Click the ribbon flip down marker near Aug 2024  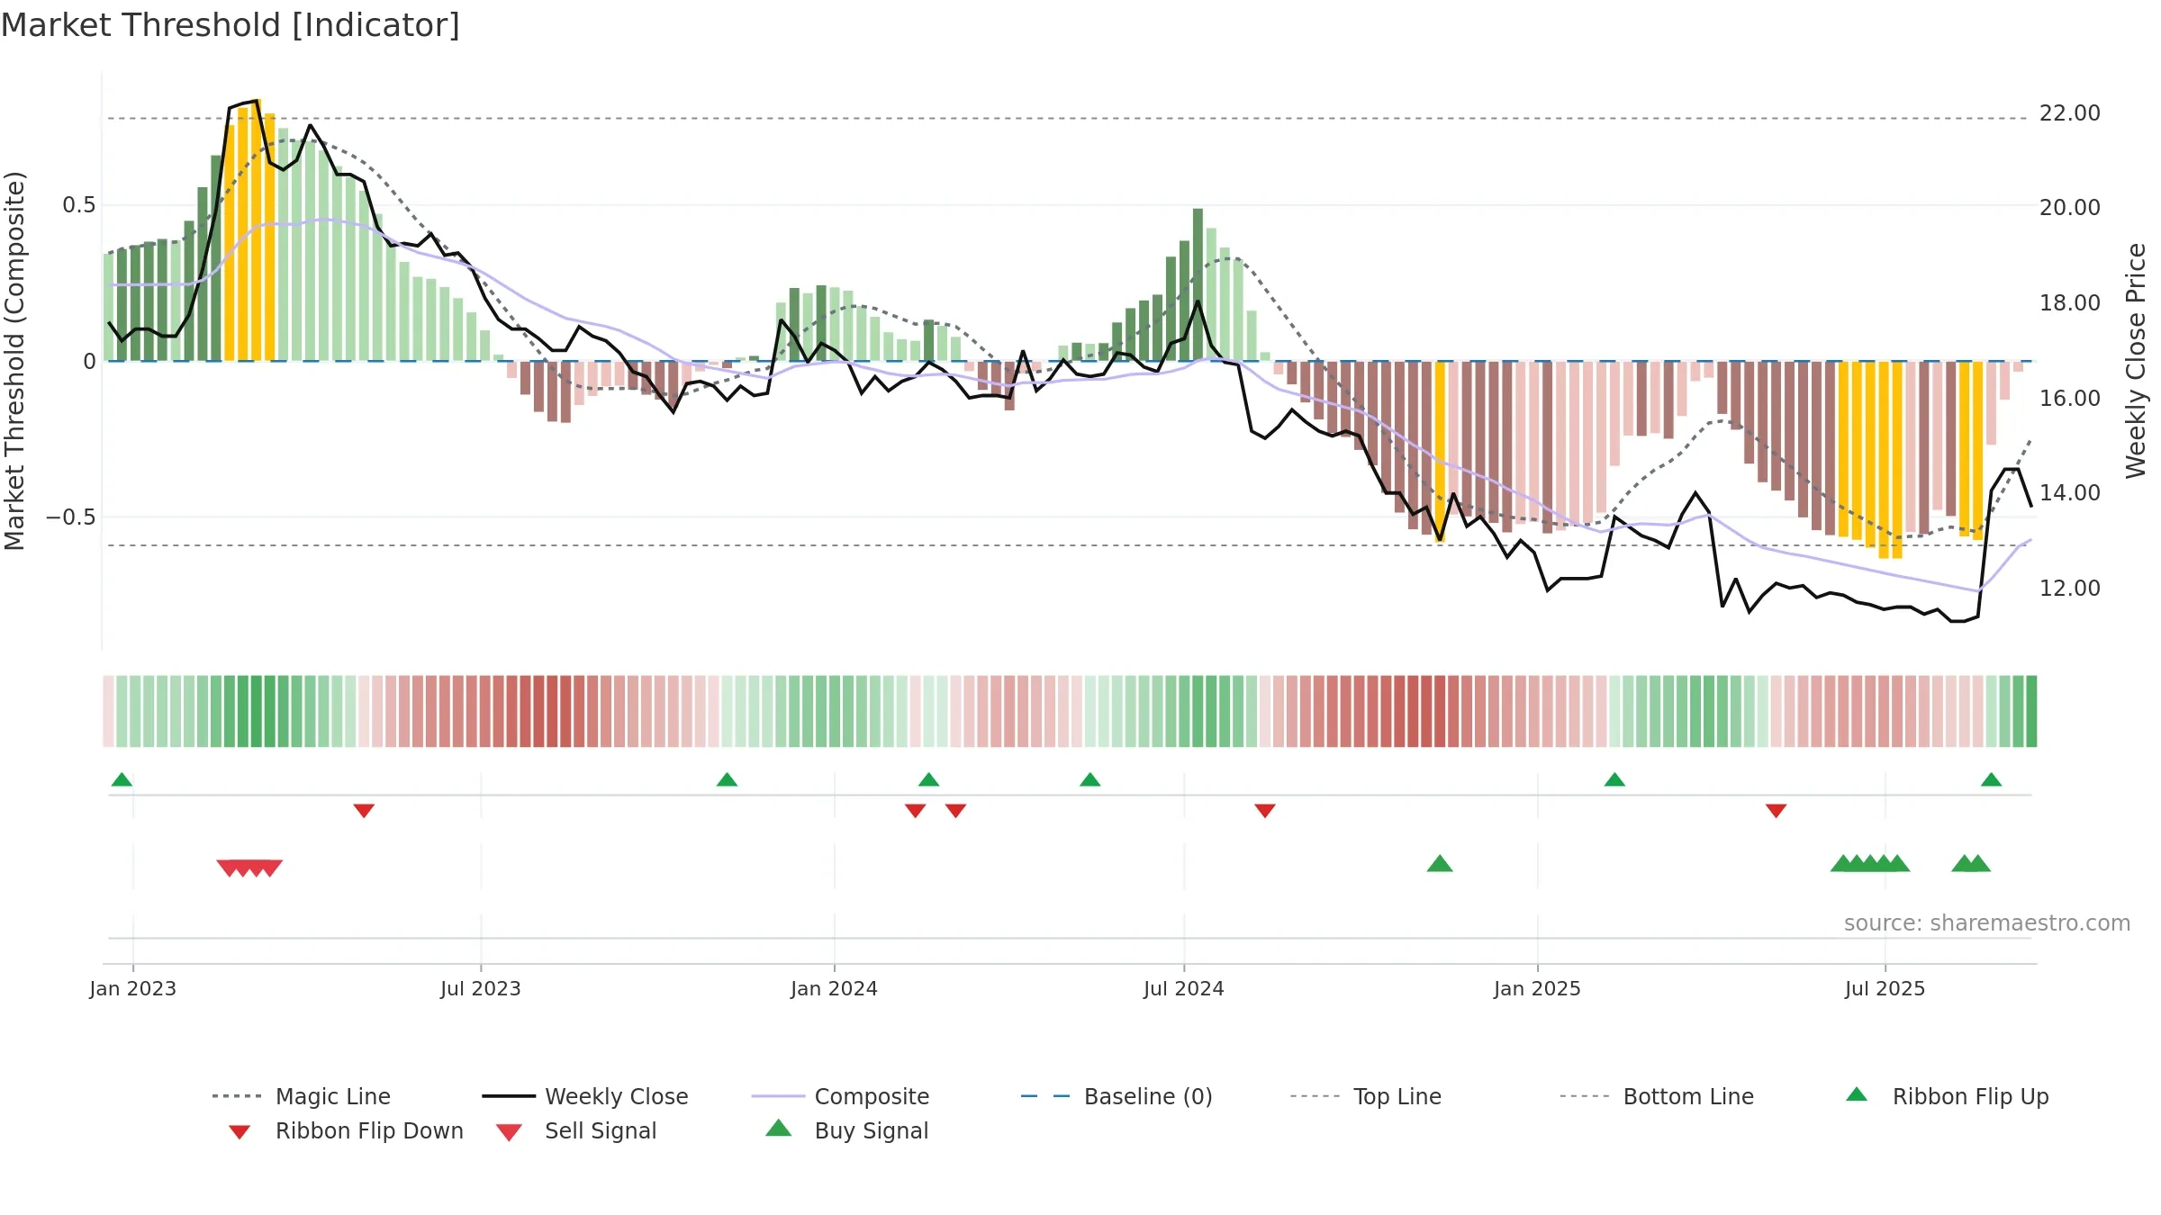(1264, 811)
